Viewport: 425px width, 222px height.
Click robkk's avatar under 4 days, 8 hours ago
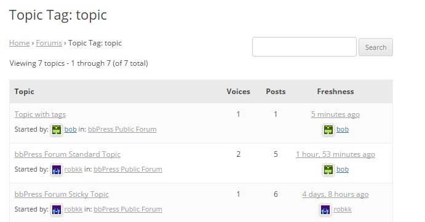325,210
